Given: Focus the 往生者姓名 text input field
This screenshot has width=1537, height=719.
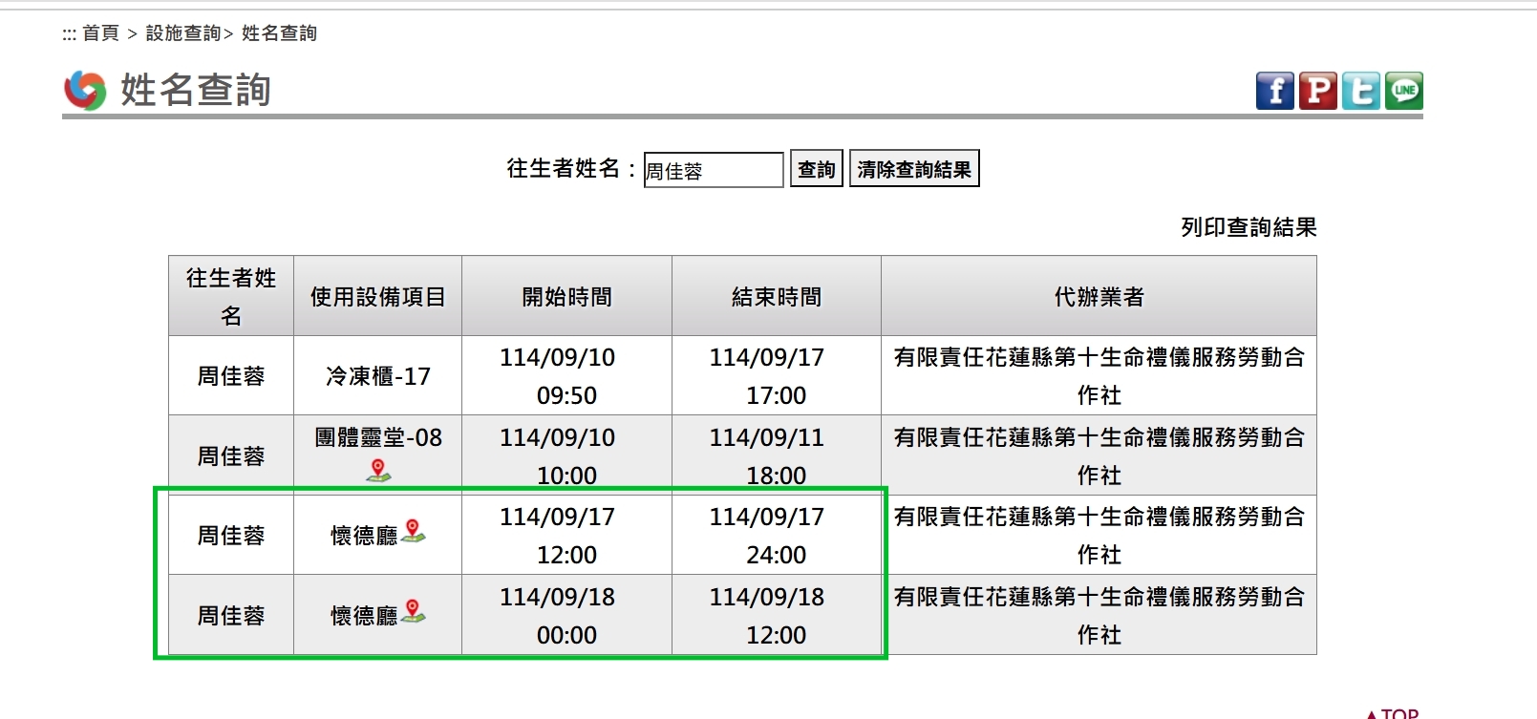Looking at the screenshot, I should point(713,170).
